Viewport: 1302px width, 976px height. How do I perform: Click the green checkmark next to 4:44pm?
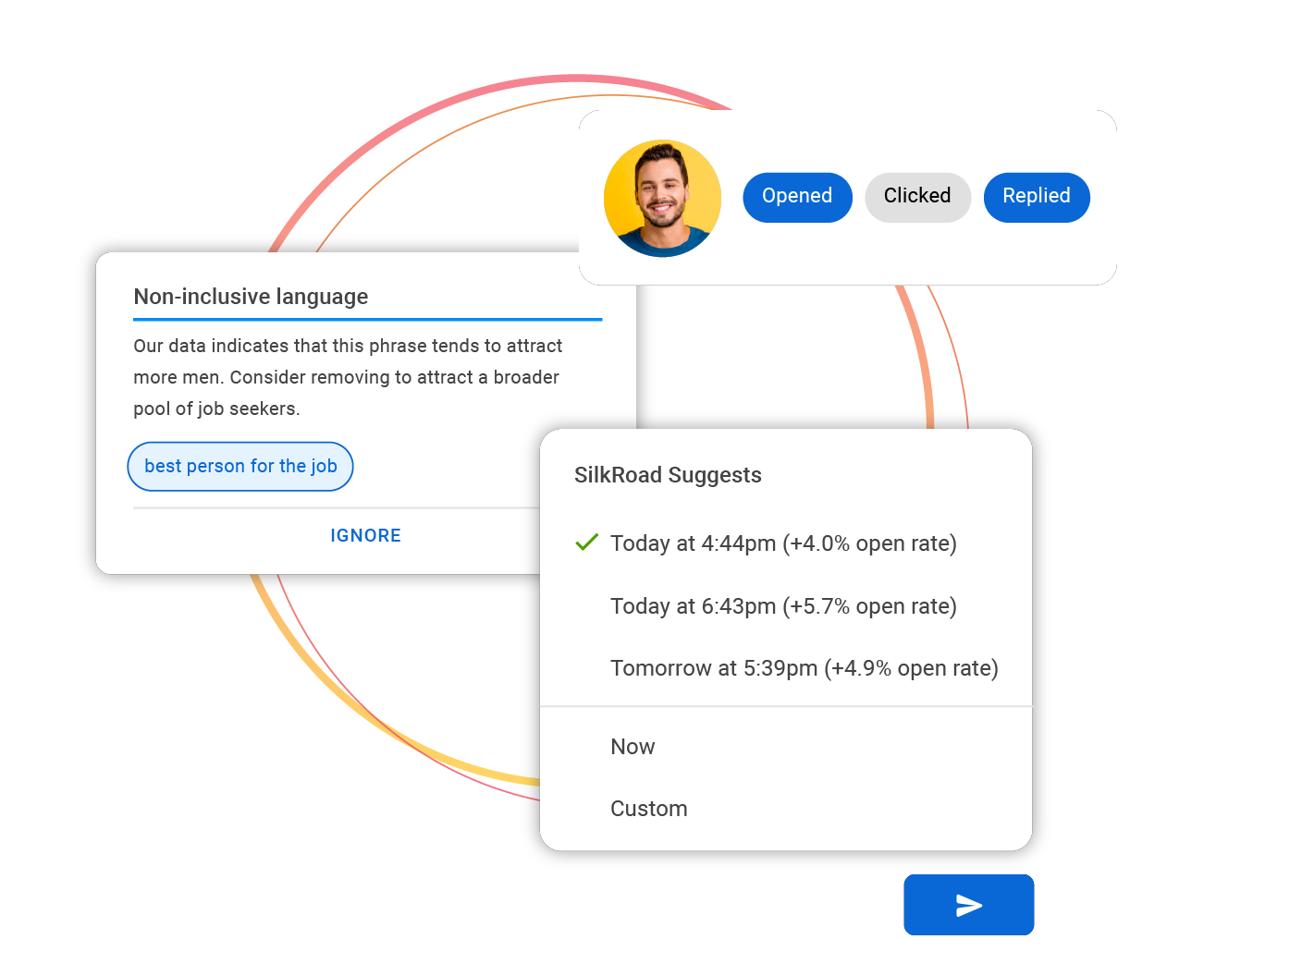pos(586,543)
